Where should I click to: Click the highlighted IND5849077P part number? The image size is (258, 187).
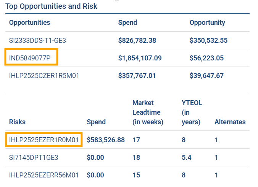tap(33, 58)
